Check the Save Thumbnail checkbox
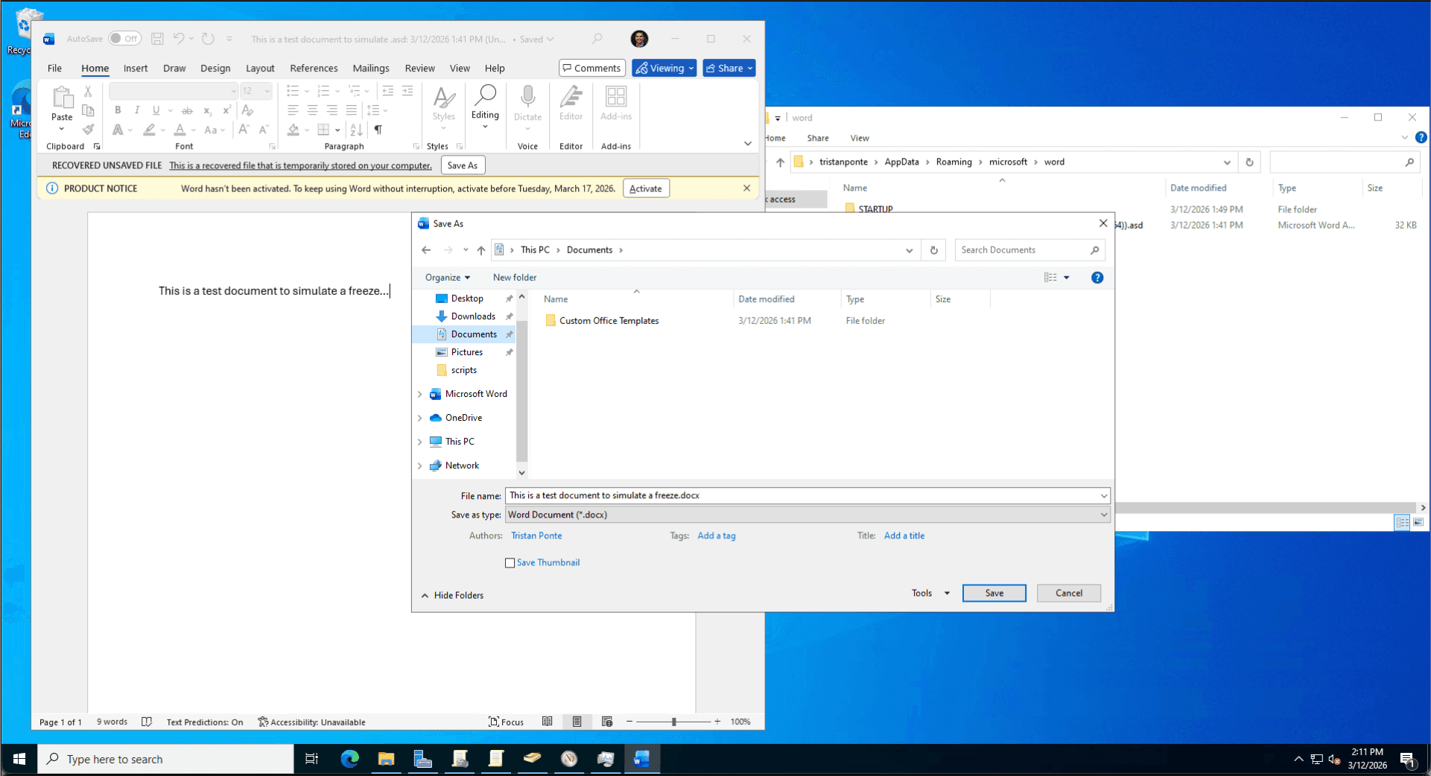Image resolution: width=1431 pixels, height=776 pixels. tap(510, 563)
